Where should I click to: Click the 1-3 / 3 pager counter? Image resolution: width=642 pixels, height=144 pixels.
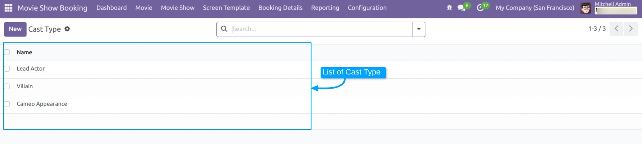point(597,29)
